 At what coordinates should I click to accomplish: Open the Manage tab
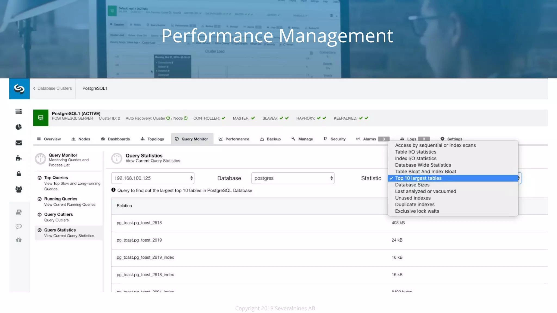[302, 139]
